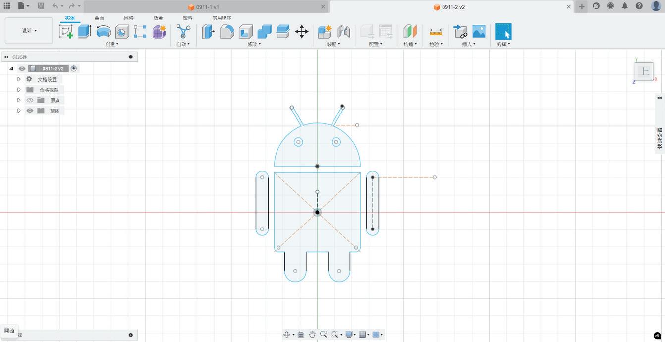Collapse the 浏览器 panel with double arrows
Viewport: 665px width, 342px height.
[x=6, y=57]
